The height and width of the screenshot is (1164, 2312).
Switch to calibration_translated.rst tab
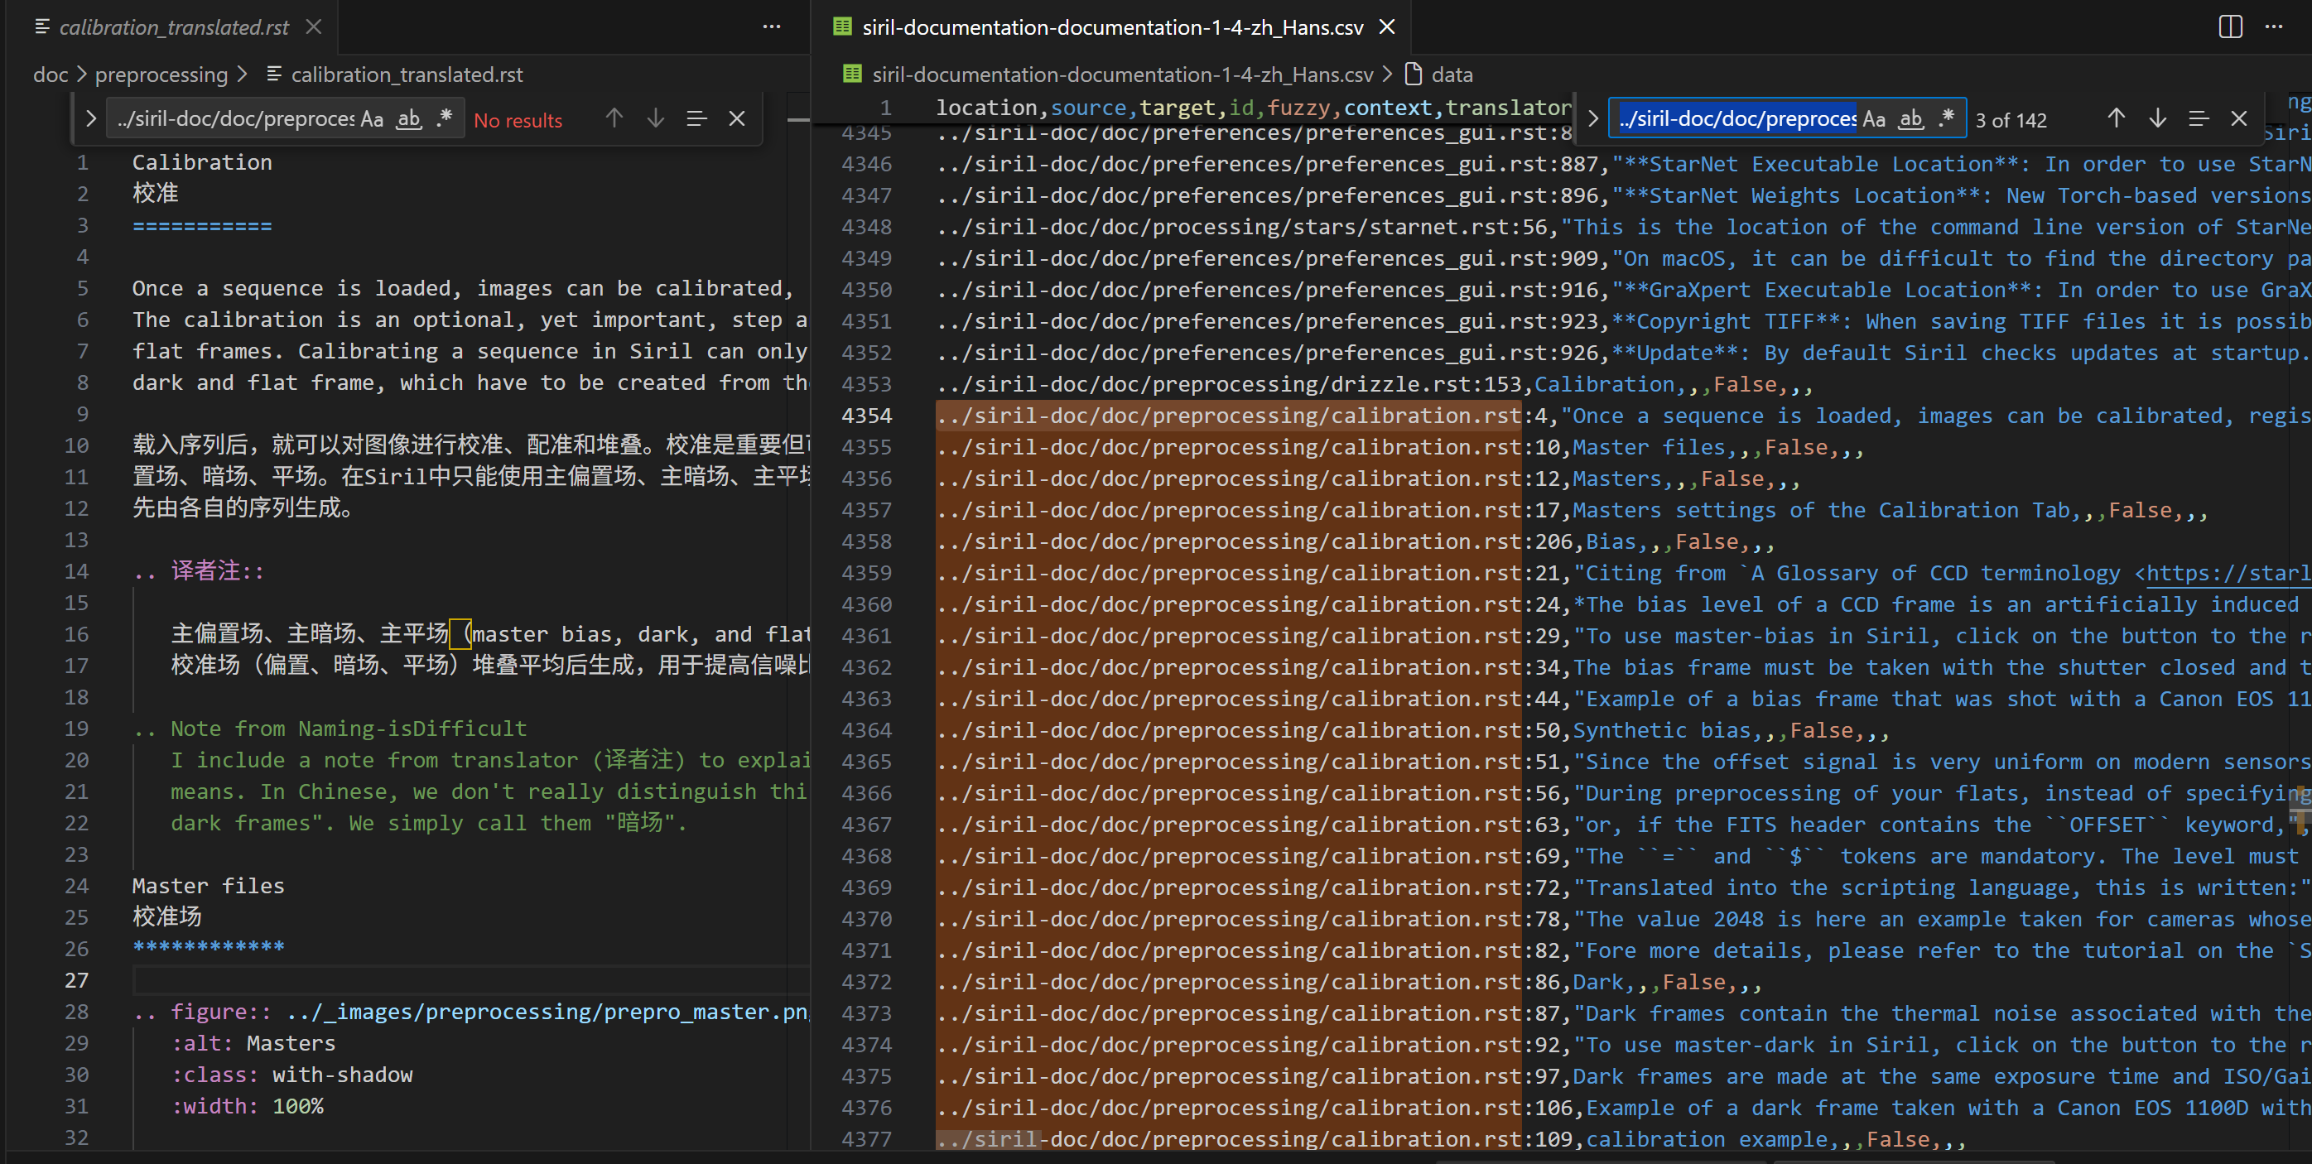click(173, 27)
